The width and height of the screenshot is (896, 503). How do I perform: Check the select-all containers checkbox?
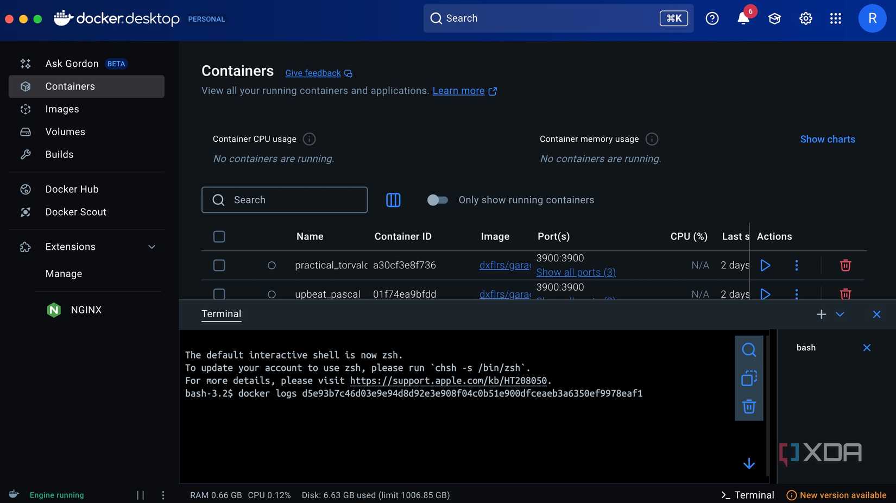click(x=219, y=236)
